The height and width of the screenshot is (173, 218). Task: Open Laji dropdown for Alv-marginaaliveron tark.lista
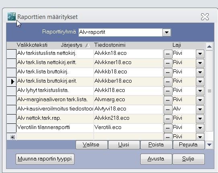(200, 100)
